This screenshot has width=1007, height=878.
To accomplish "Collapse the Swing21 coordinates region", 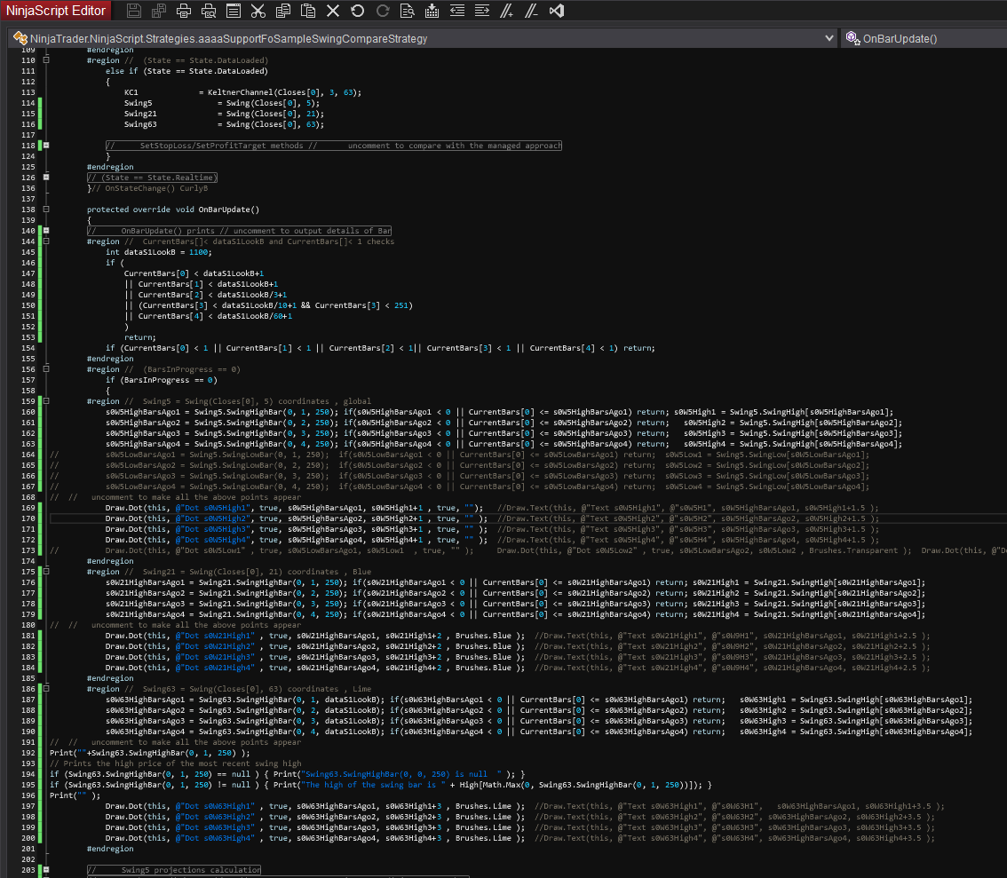I will 46,572.
